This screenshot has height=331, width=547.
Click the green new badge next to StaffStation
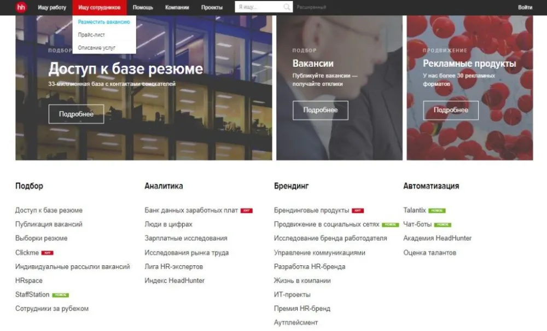60,295
